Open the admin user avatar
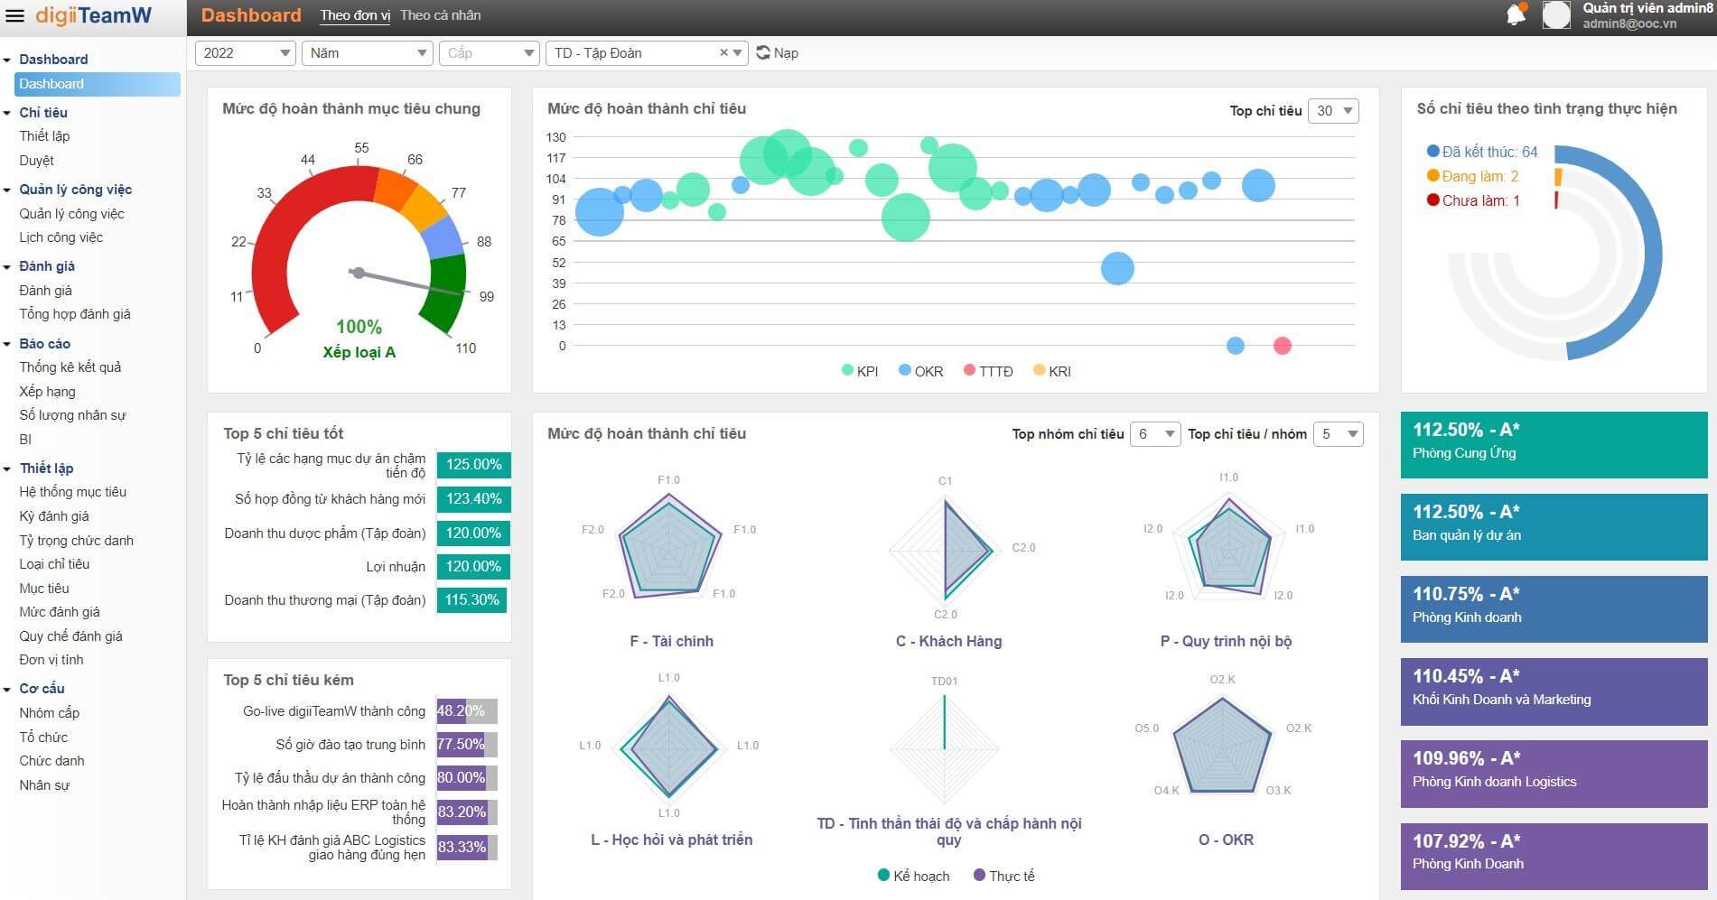Screen dimensions: 1717x900 (x=1556, y=14)
